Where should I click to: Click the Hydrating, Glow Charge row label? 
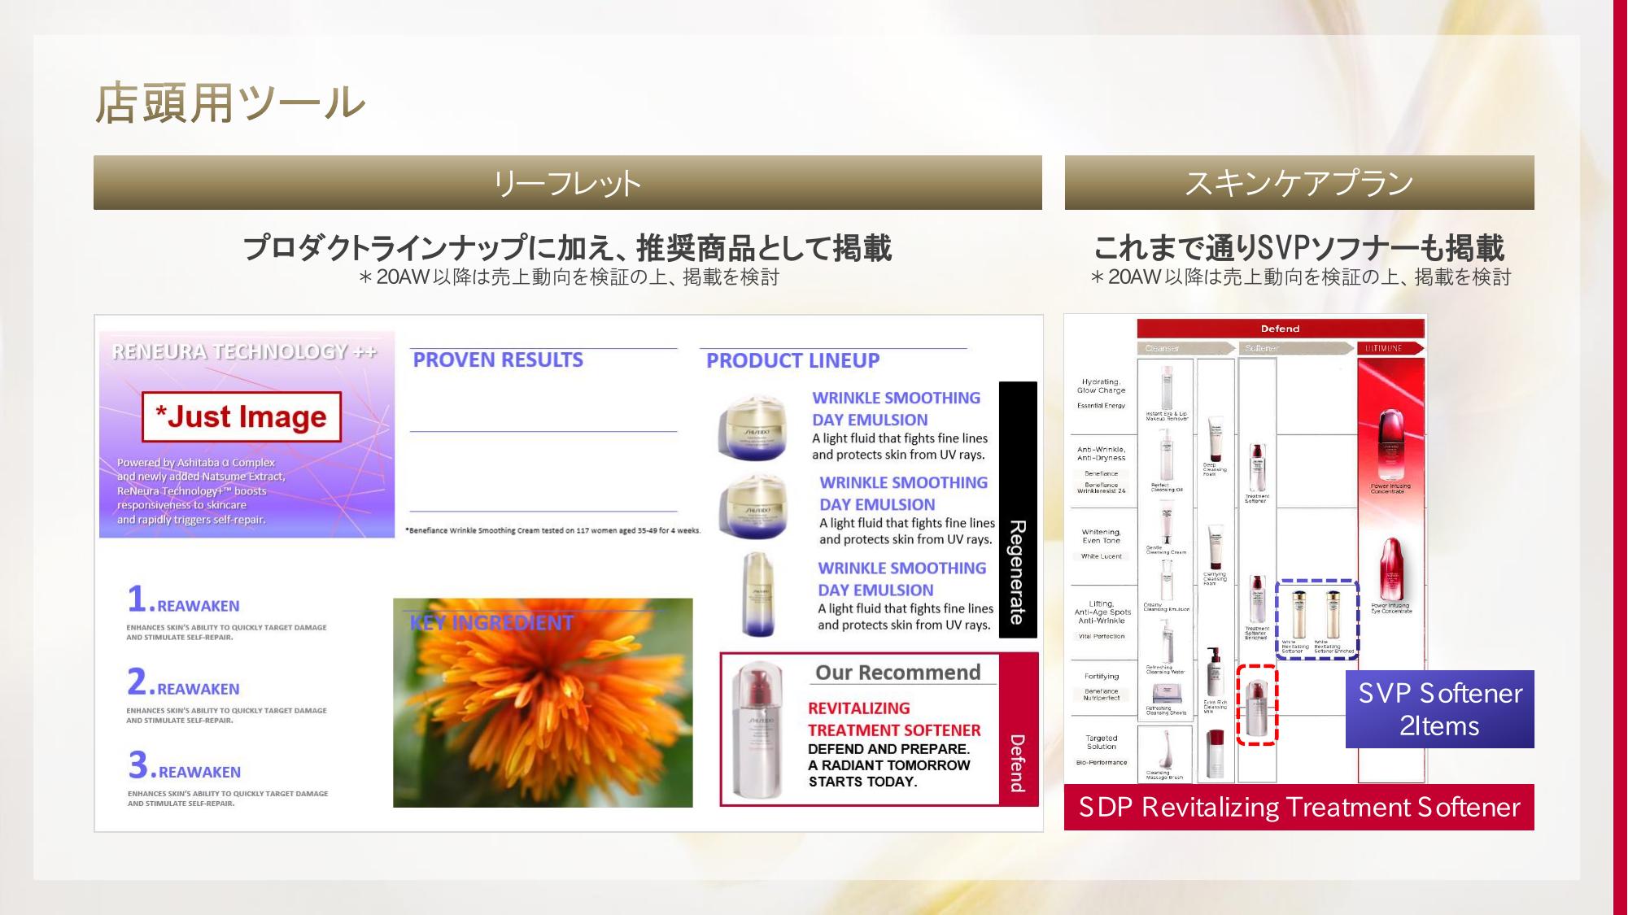point(1101,386)
